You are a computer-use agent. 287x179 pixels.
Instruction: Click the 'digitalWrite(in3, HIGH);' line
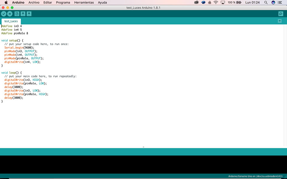click(23, 80)
